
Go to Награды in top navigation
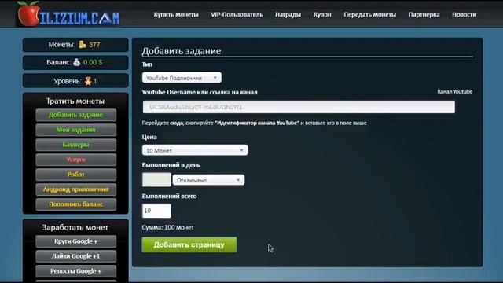click(288, 14)
